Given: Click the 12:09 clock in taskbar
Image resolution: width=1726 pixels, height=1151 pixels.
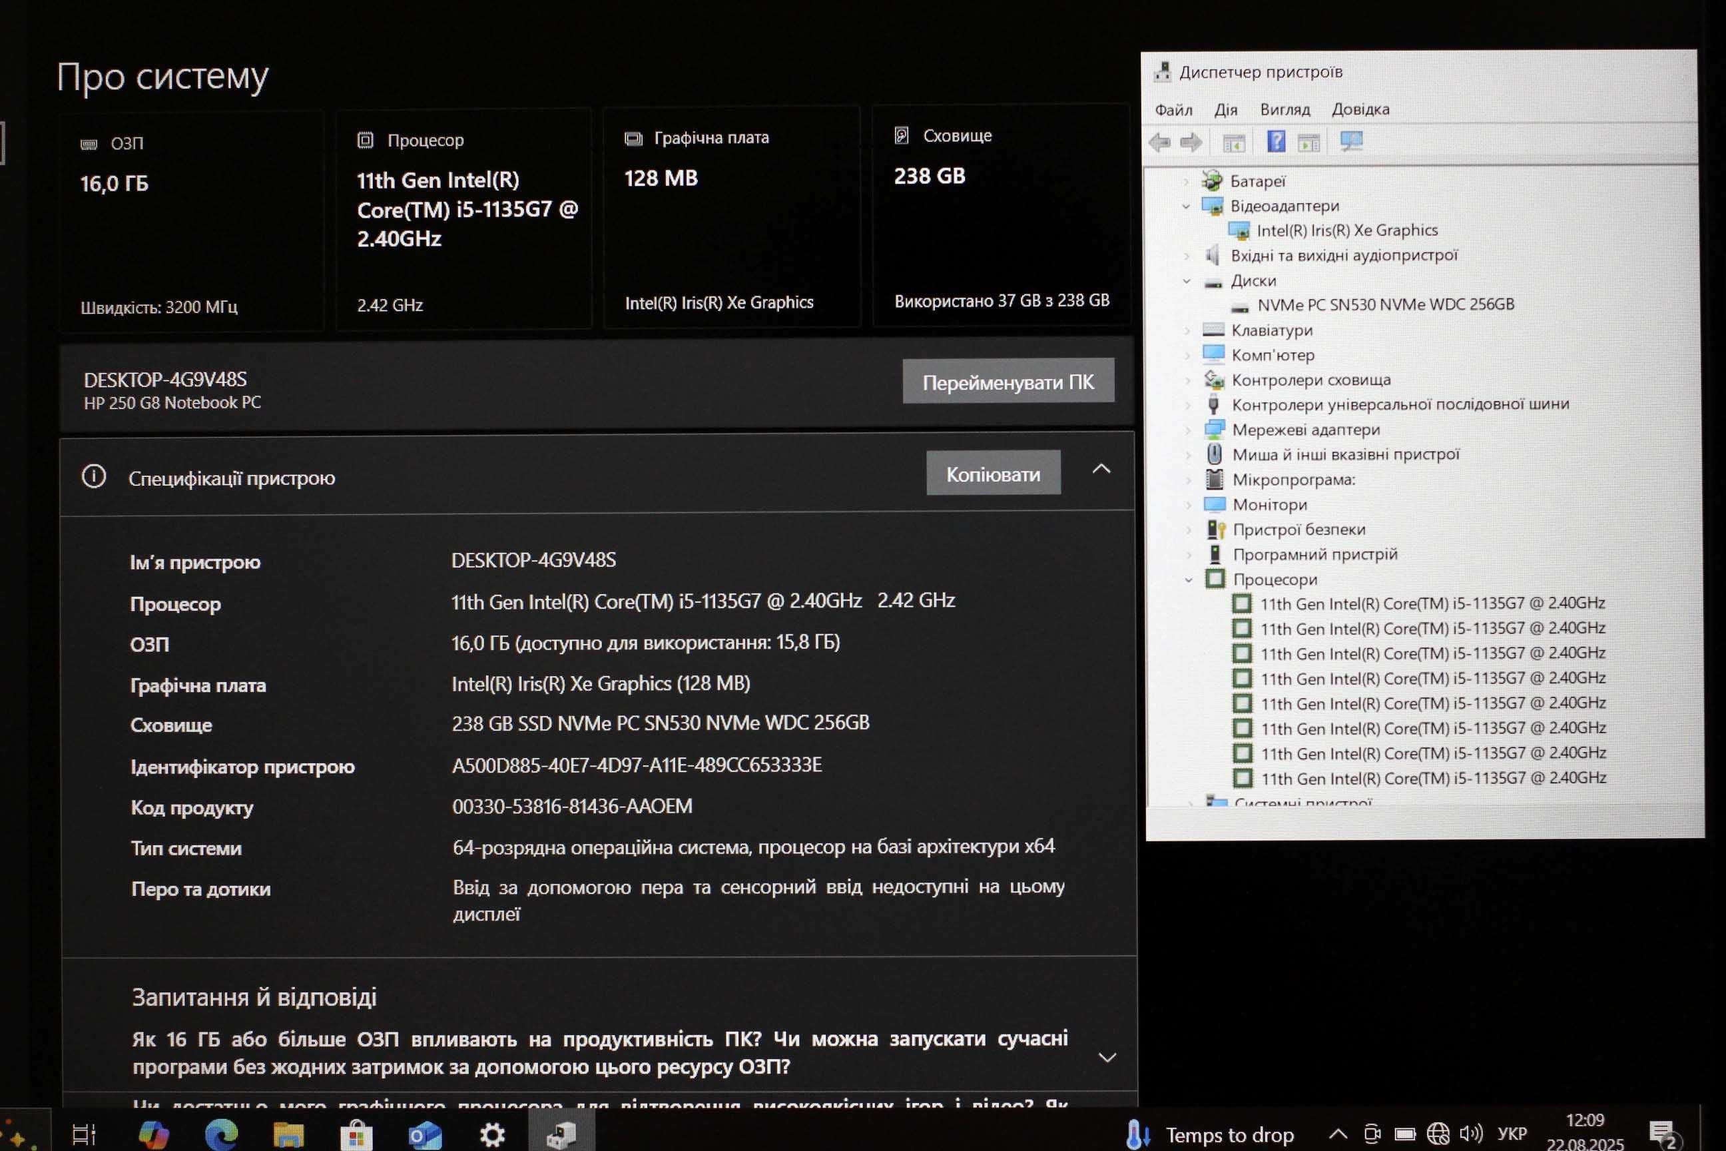Looking at the screenshot, I should [x=1585, y=1120].
